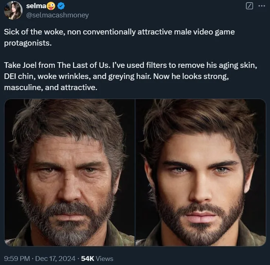Open the right filtered Joel image

click(x=201, y=172)
